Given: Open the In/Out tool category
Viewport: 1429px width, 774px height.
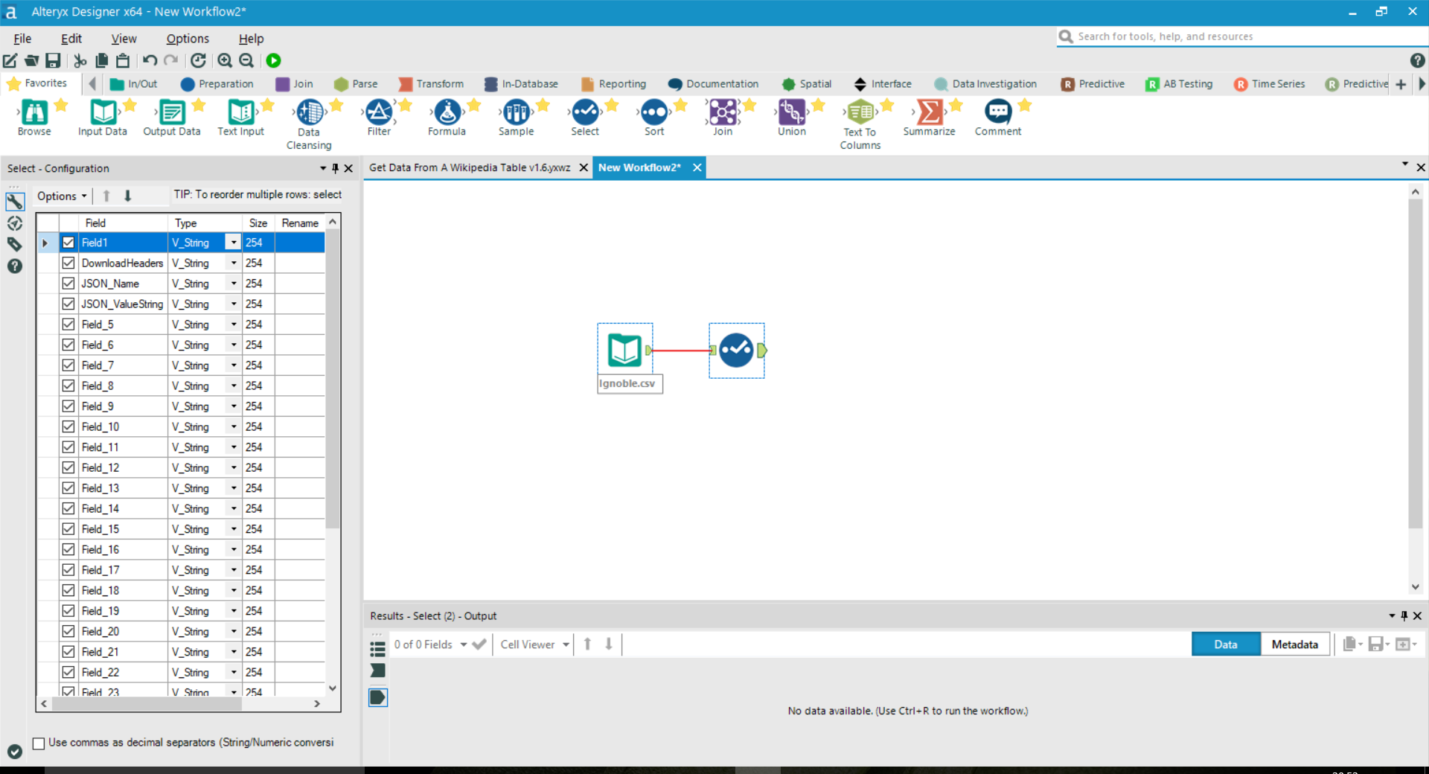Looking at the screenshot, I should point(134,84).
